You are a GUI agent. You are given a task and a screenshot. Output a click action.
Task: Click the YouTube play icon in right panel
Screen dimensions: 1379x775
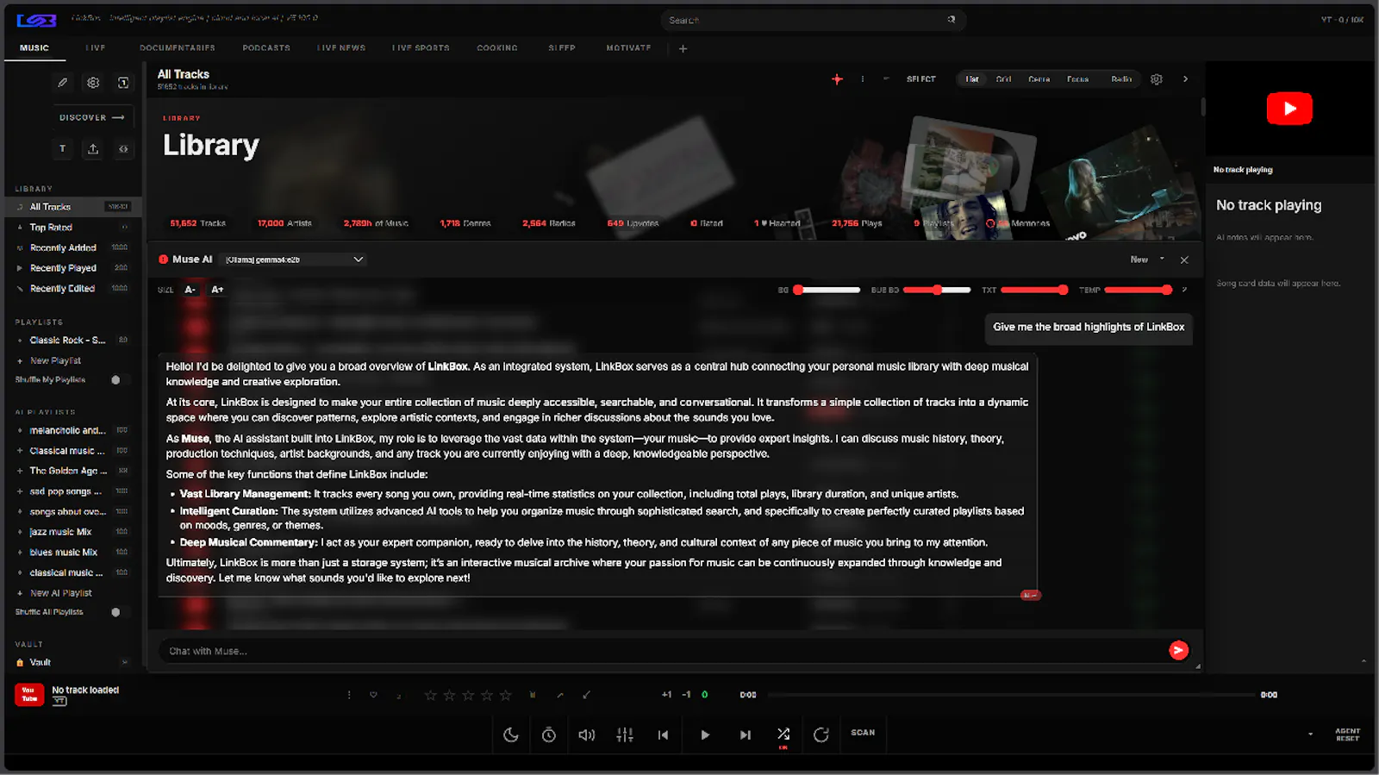tap(1289, 109)
